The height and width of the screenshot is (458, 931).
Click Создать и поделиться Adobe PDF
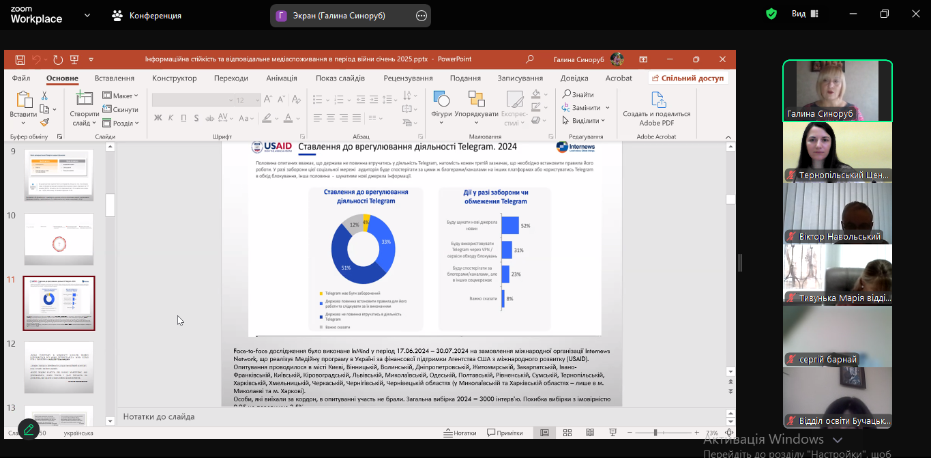pyautogui.click(x=657, y=109)
